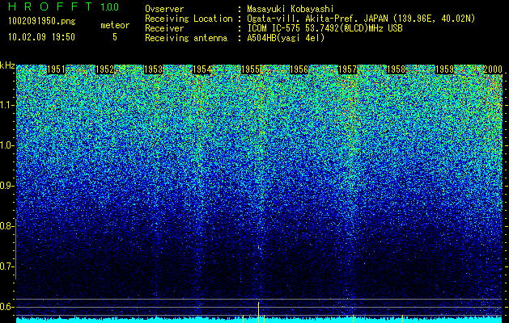509x323 pixels.
Task: Click the bright echo spot below 0.8 kHz at 1955
Action: (259, 247)
